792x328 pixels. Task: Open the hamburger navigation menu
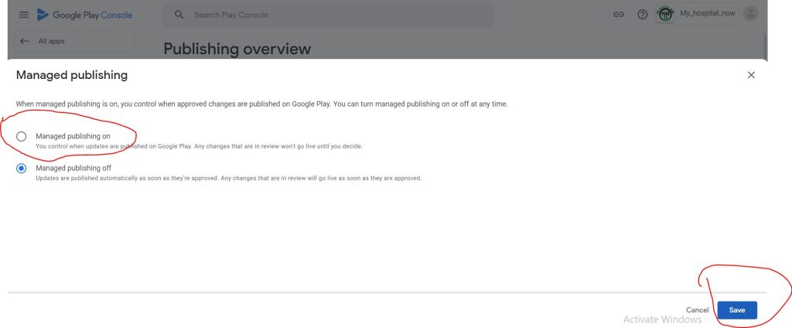pos(23,15)
